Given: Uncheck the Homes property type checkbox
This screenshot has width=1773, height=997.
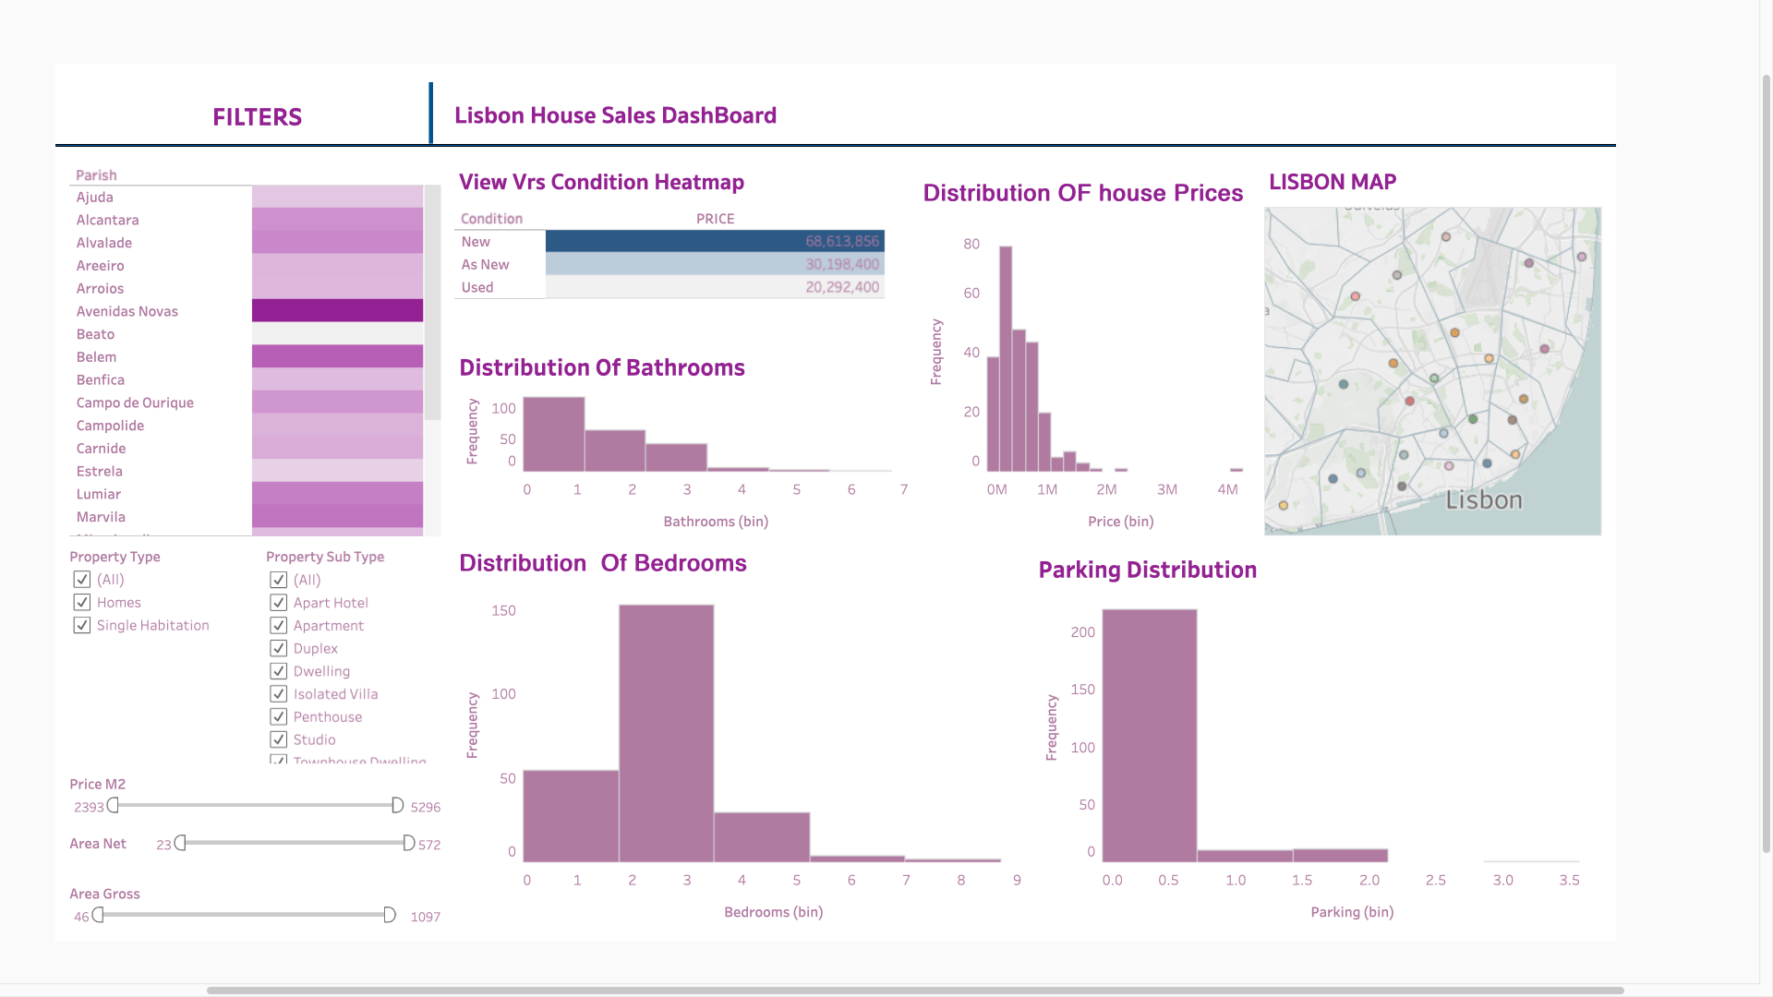Looking at the screenshot, I should click(82, 603).
